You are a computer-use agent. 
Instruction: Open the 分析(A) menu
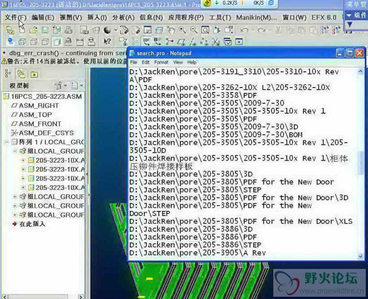point(123,18)
